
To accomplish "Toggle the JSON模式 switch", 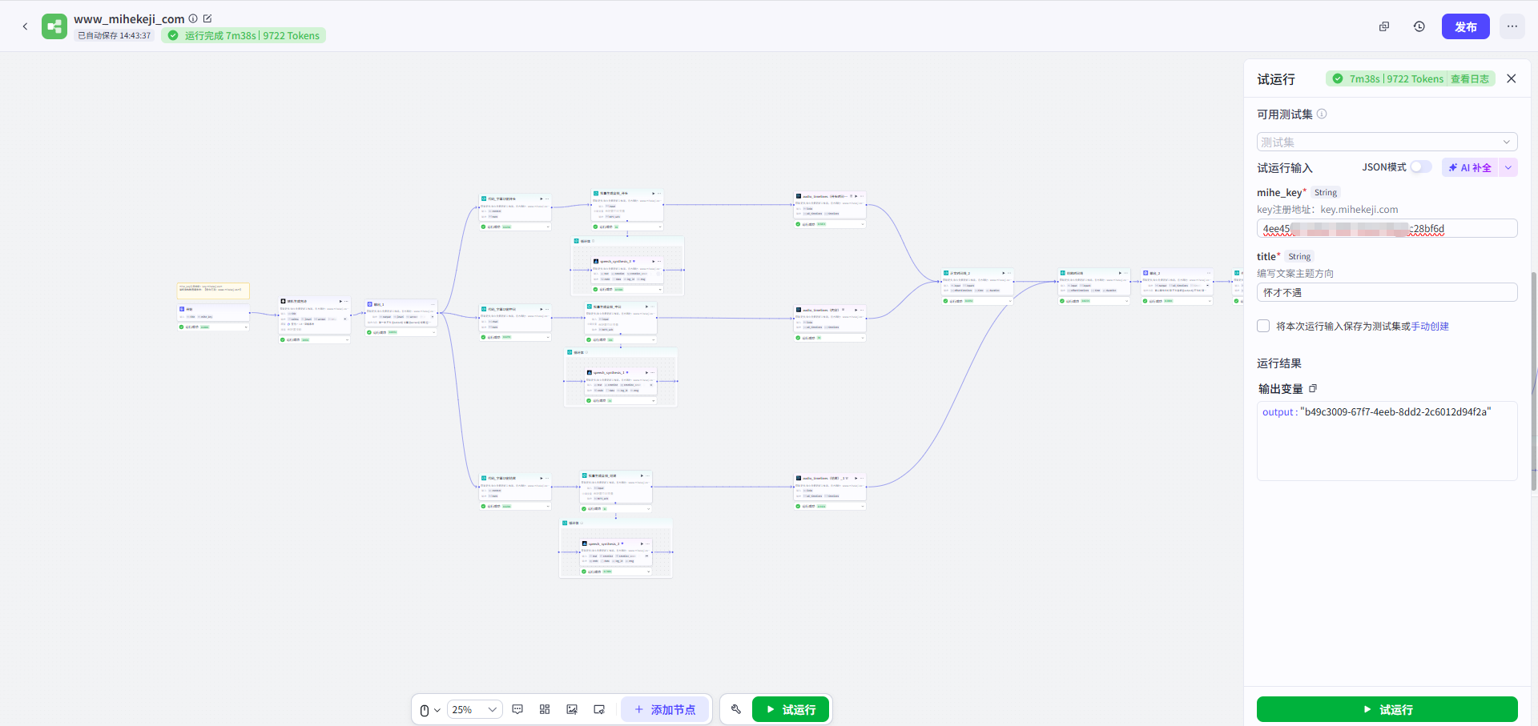I will click(1420, 166).
